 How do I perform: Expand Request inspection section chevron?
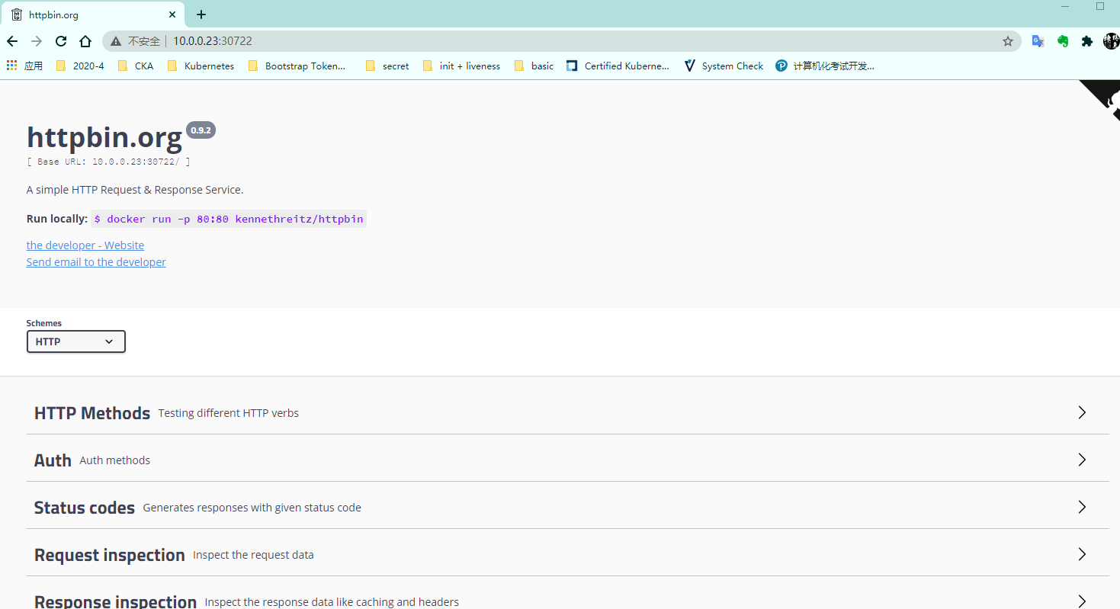tap(1082, 554)
